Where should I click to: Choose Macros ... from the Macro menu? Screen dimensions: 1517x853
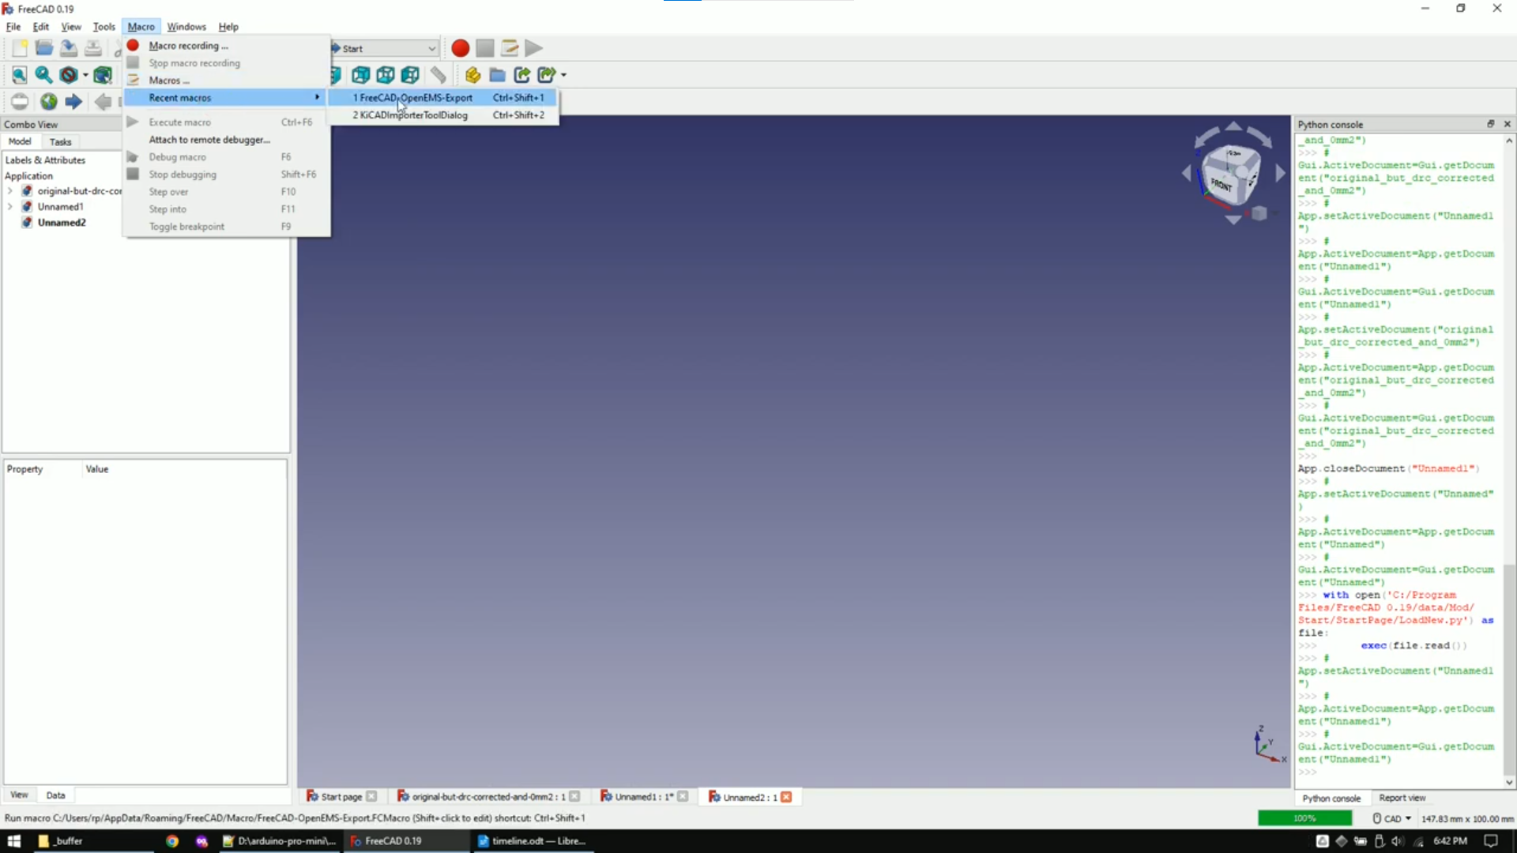click(x=227, y=81)
